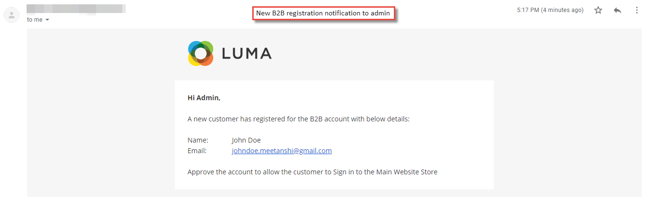Click the LUMA wordmark text

[x=246, y=53]
